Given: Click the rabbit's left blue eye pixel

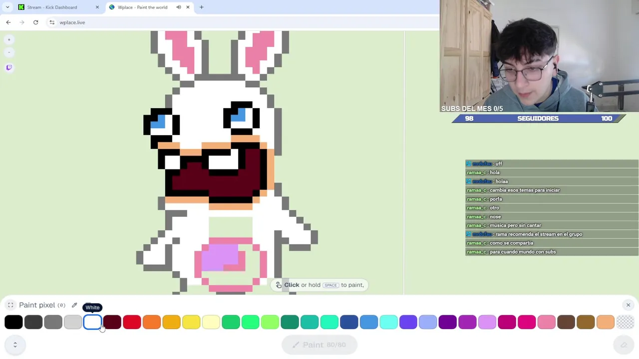Looking at the screenshot, I should (158, 121).
